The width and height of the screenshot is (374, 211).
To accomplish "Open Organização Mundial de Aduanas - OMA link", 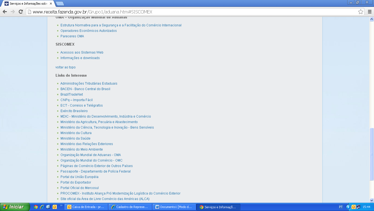I will pyautogui.click(x=90, y=155).
